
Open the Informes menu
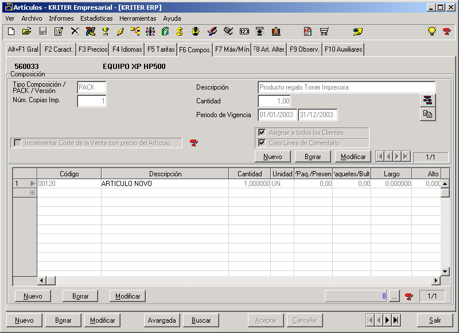coord(61,18)
